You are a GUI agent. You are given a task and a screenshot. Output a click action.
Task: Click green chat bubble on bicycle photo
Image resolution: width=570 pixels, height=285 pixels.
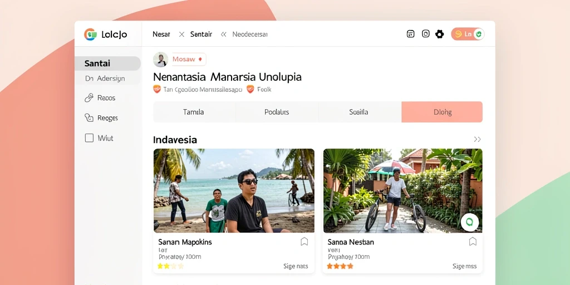(469, 222)
